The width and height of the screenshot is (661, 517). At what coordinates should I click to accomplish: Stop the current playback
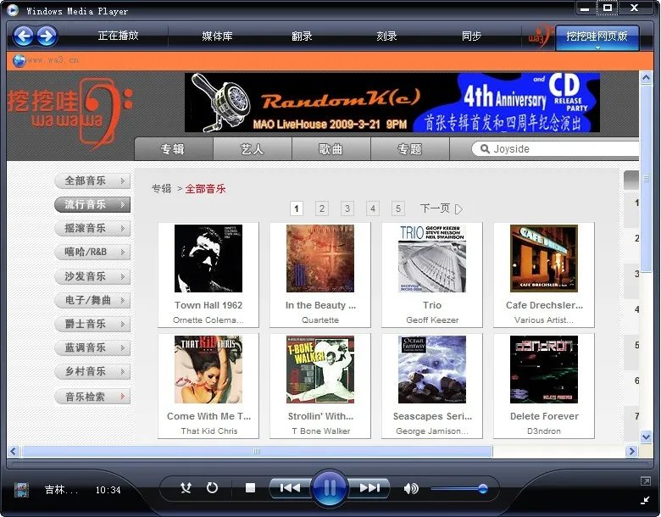pyautogui.click(x=250, y=488)
